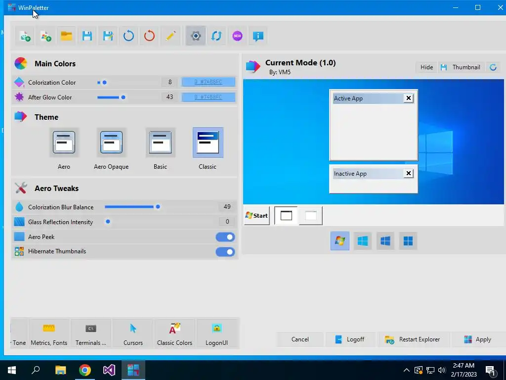Open the notification center icon
This screenshot has width=506, height=380.
click(x=491, y=371)
